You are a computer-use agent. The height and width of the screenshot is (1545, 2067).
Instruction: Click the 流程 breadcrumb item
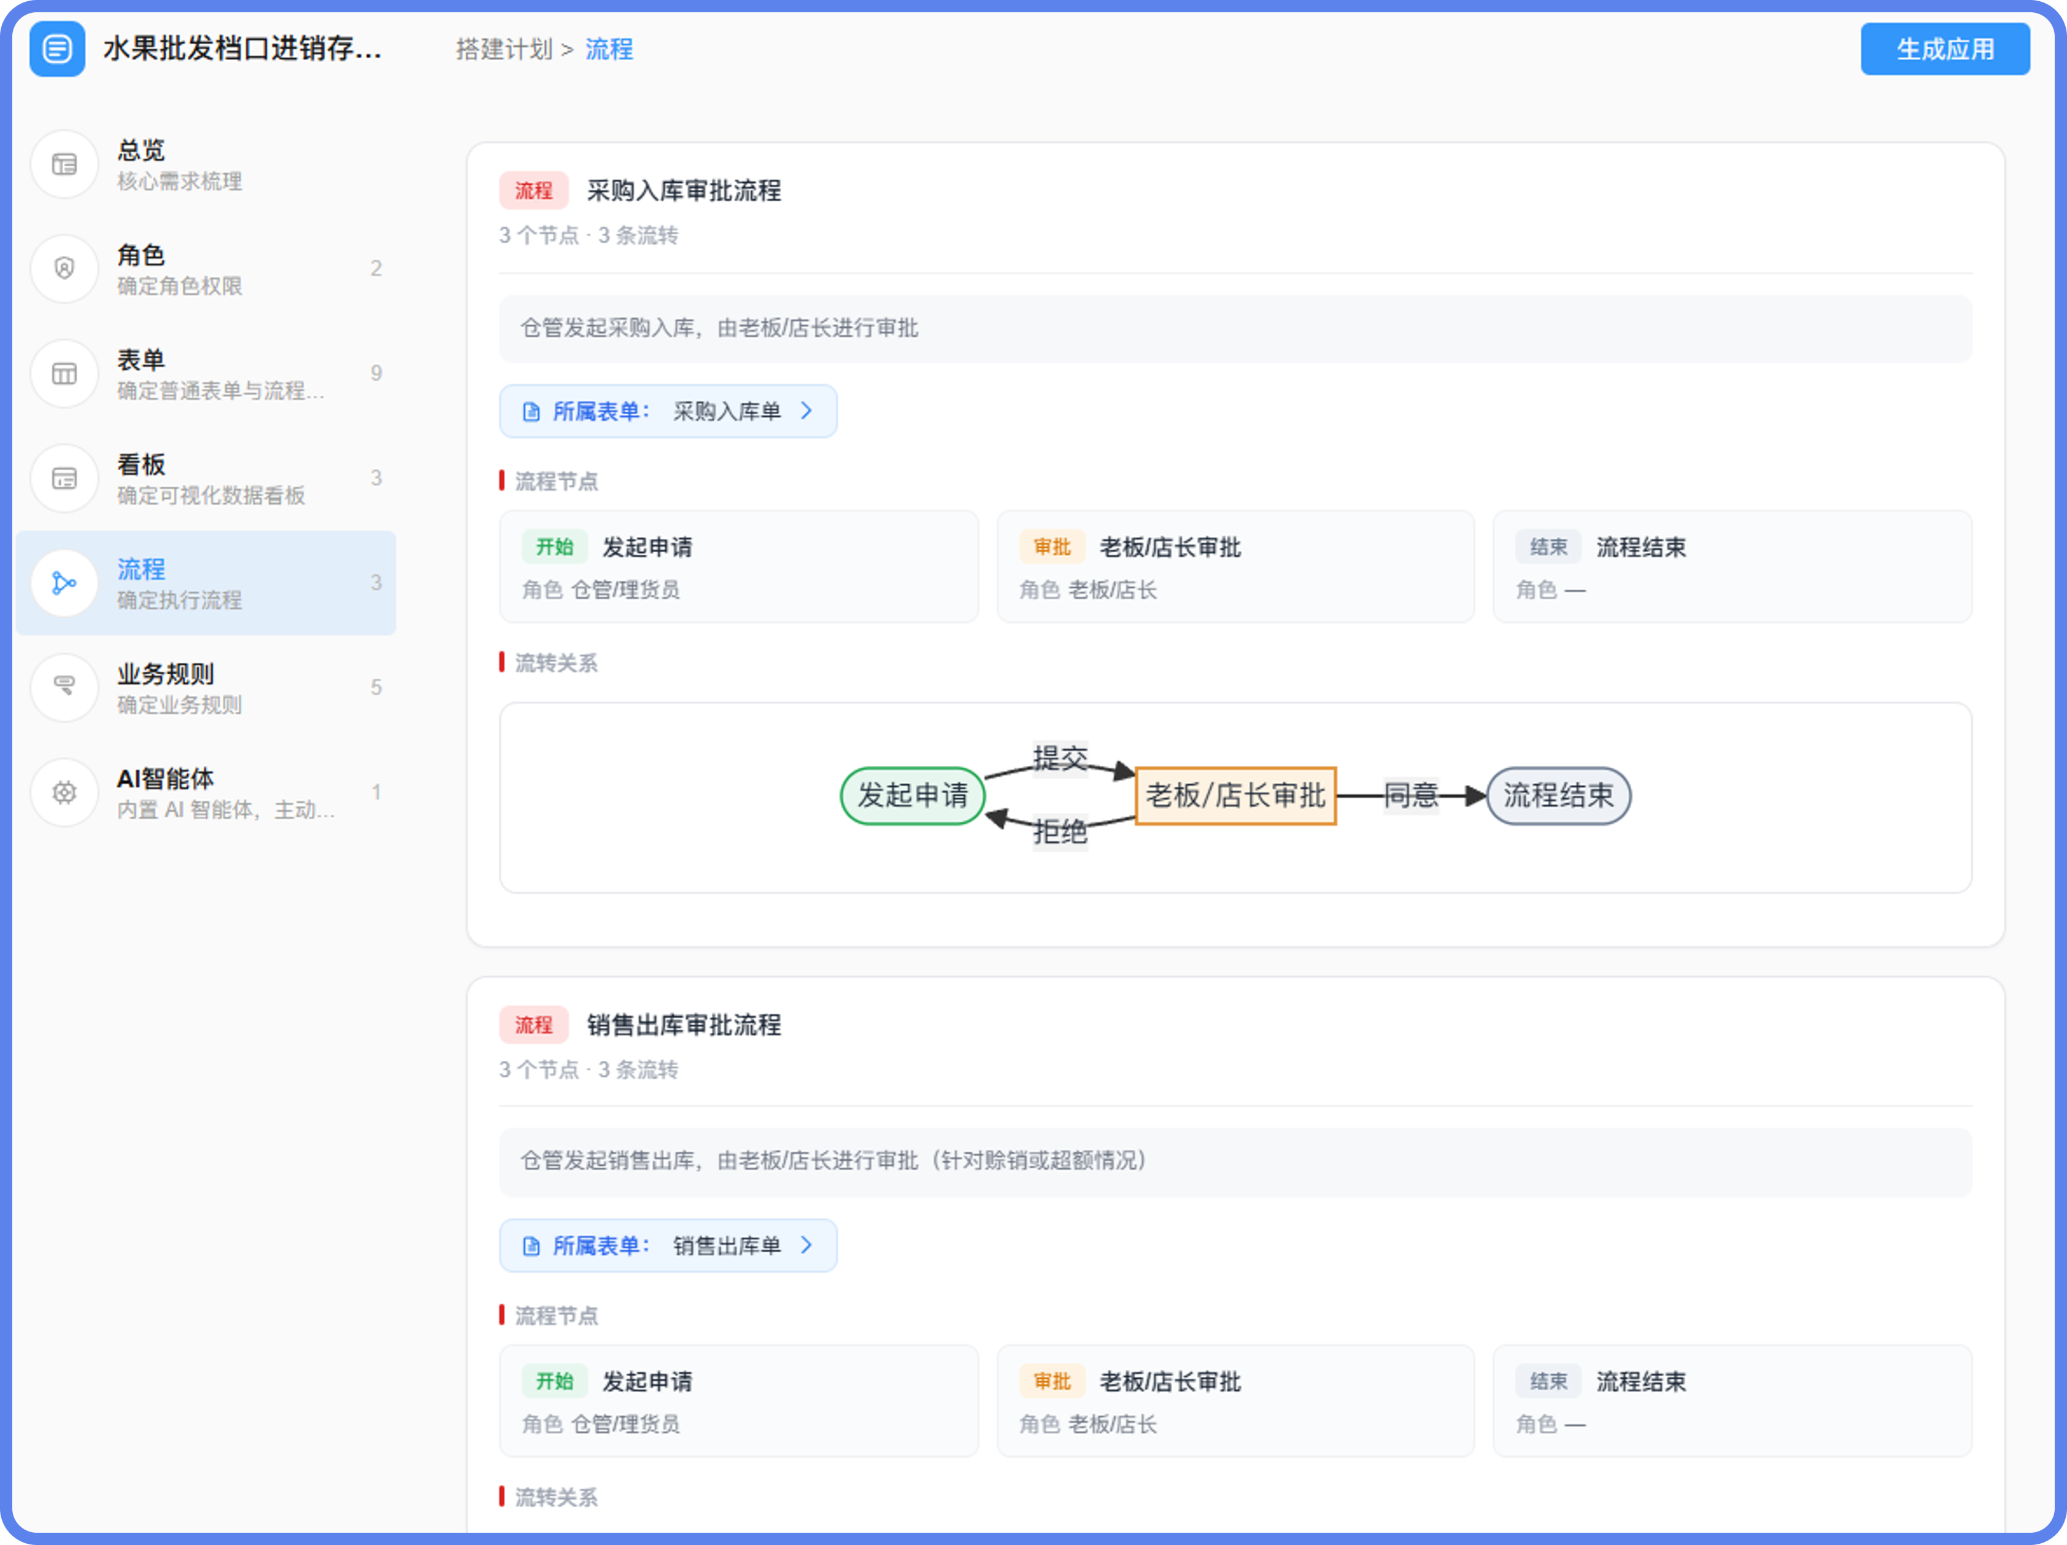(x=609, y=48)
